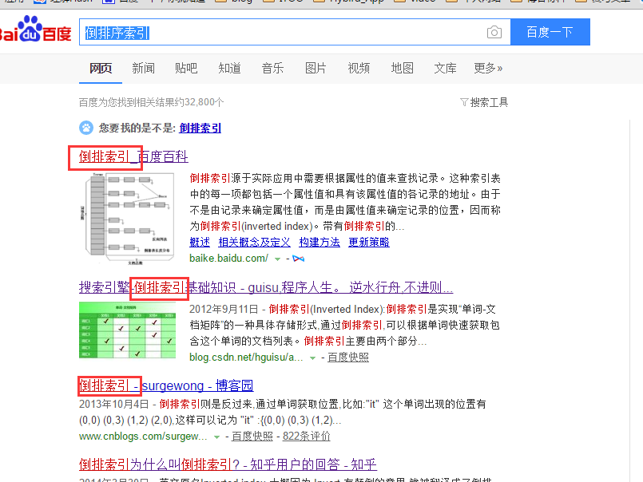Expand dropdown arrow next to blog.csdn.net
Image resolution: width=643 pixels, height=482 pixels.
coord(312,358)
